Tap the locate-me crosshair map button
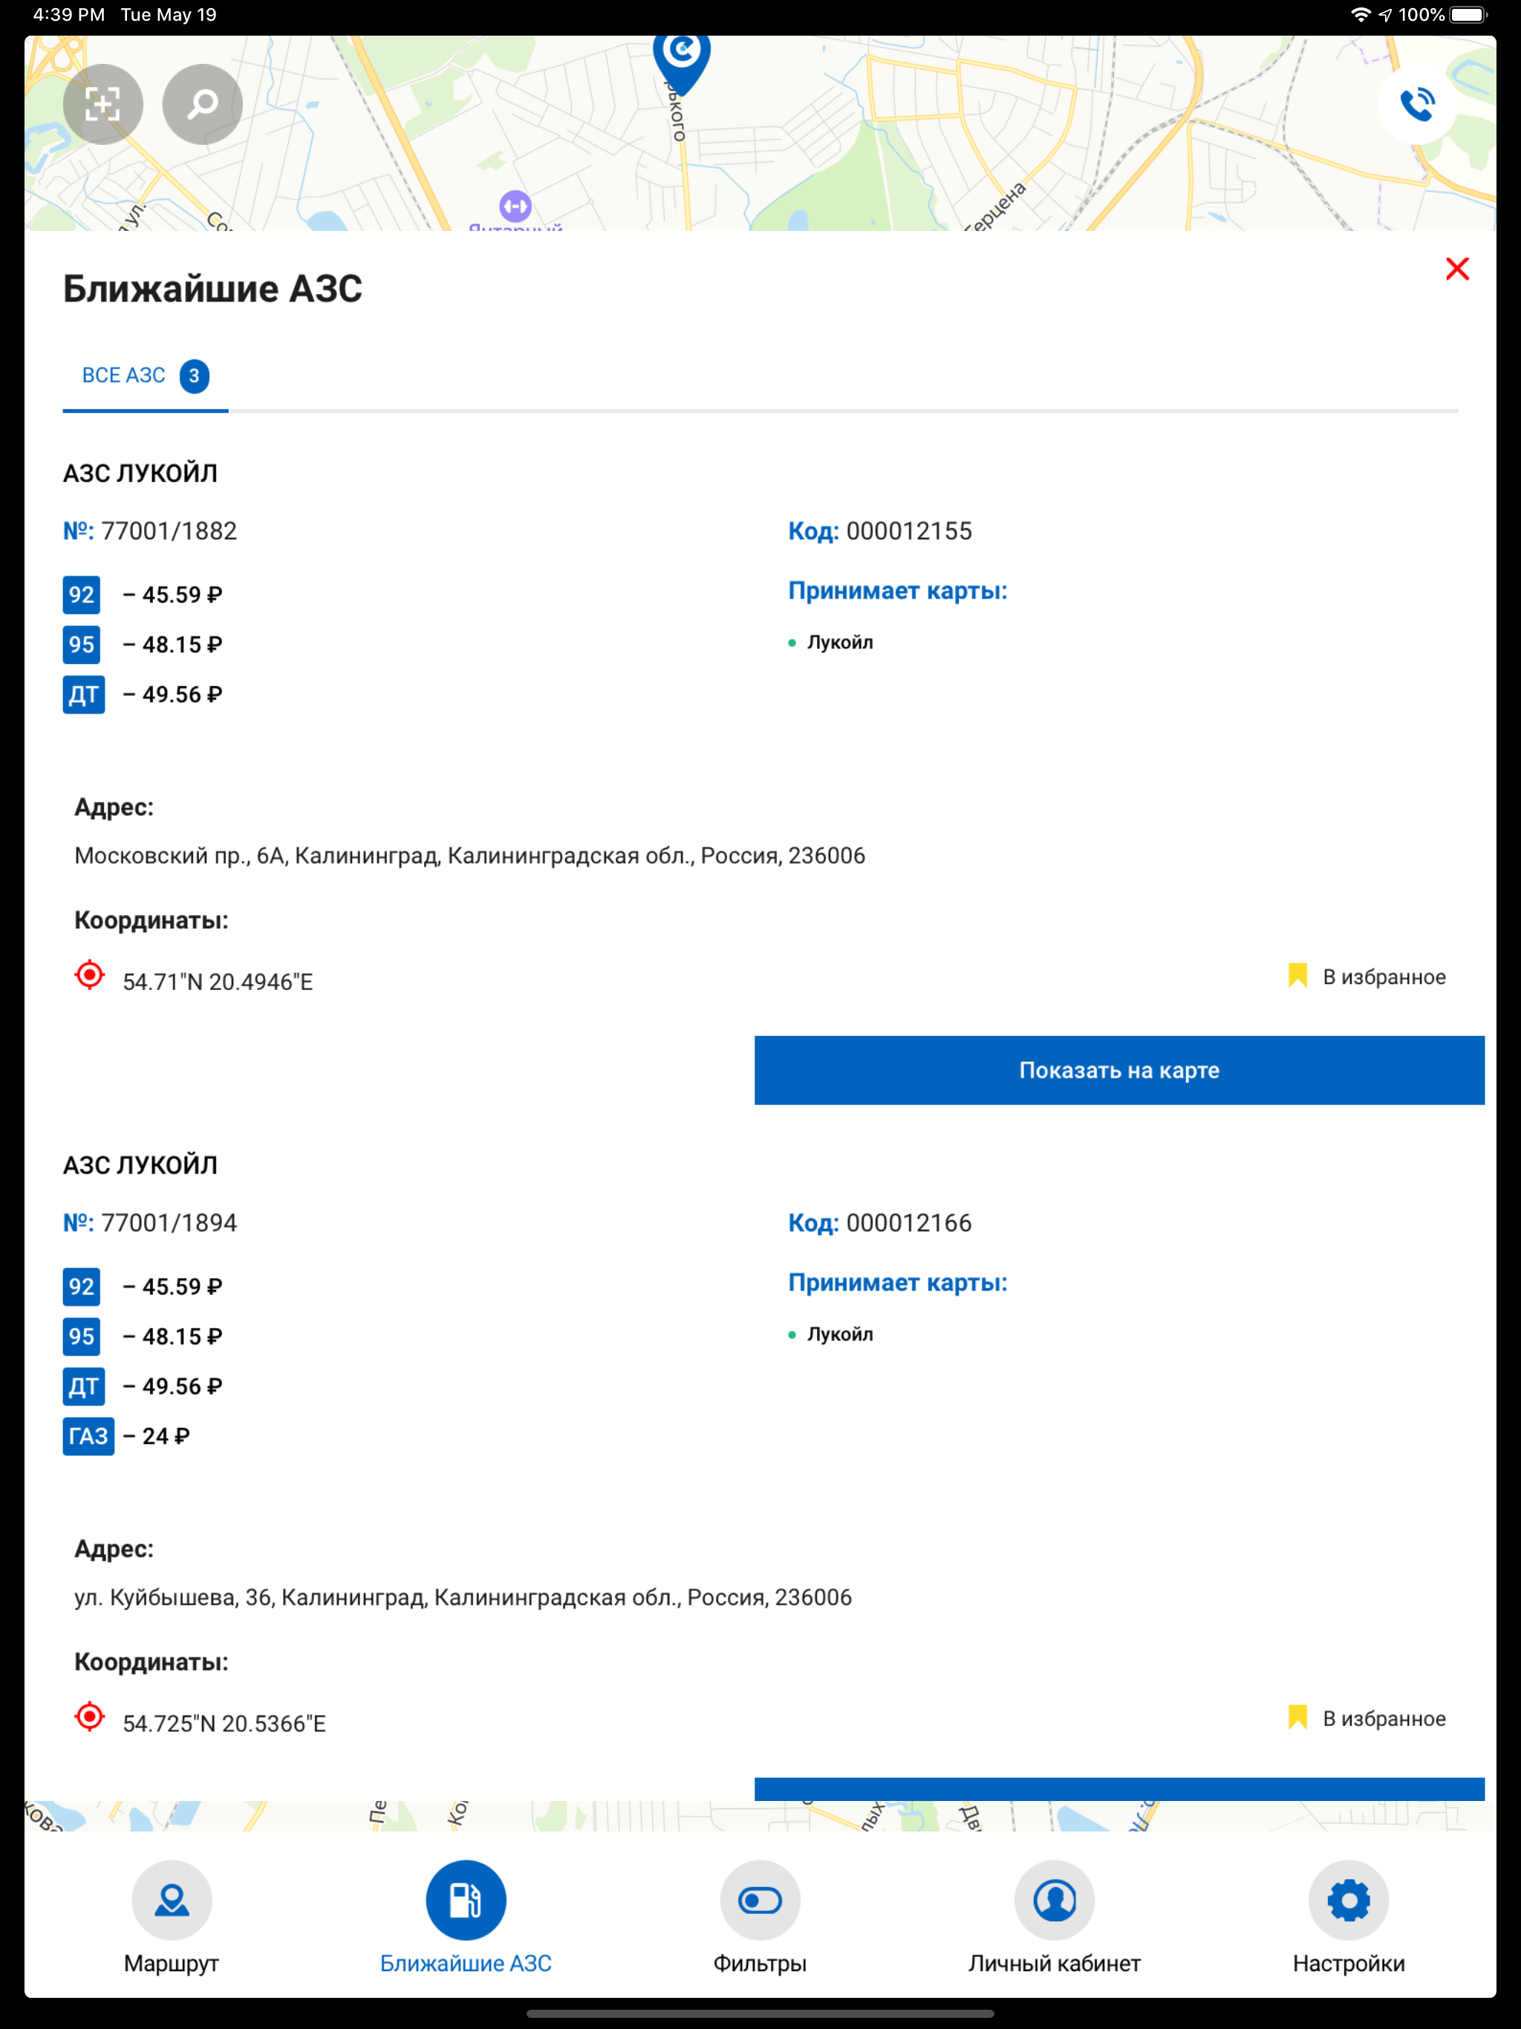The height and width of the screenshot is (2029, 1521). [x=102, y=104]
